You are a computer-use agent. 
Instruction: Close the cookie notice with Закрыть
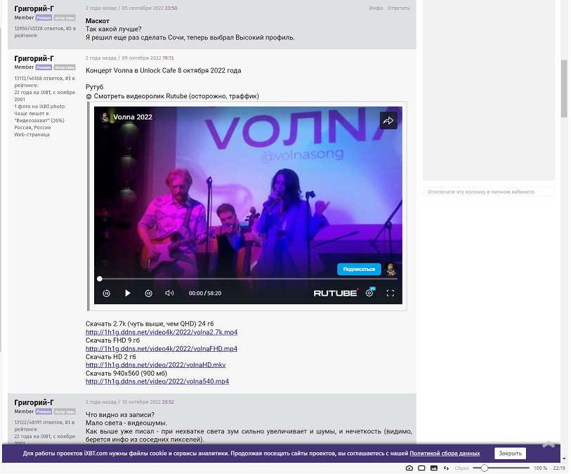click(x=510, y=453)
